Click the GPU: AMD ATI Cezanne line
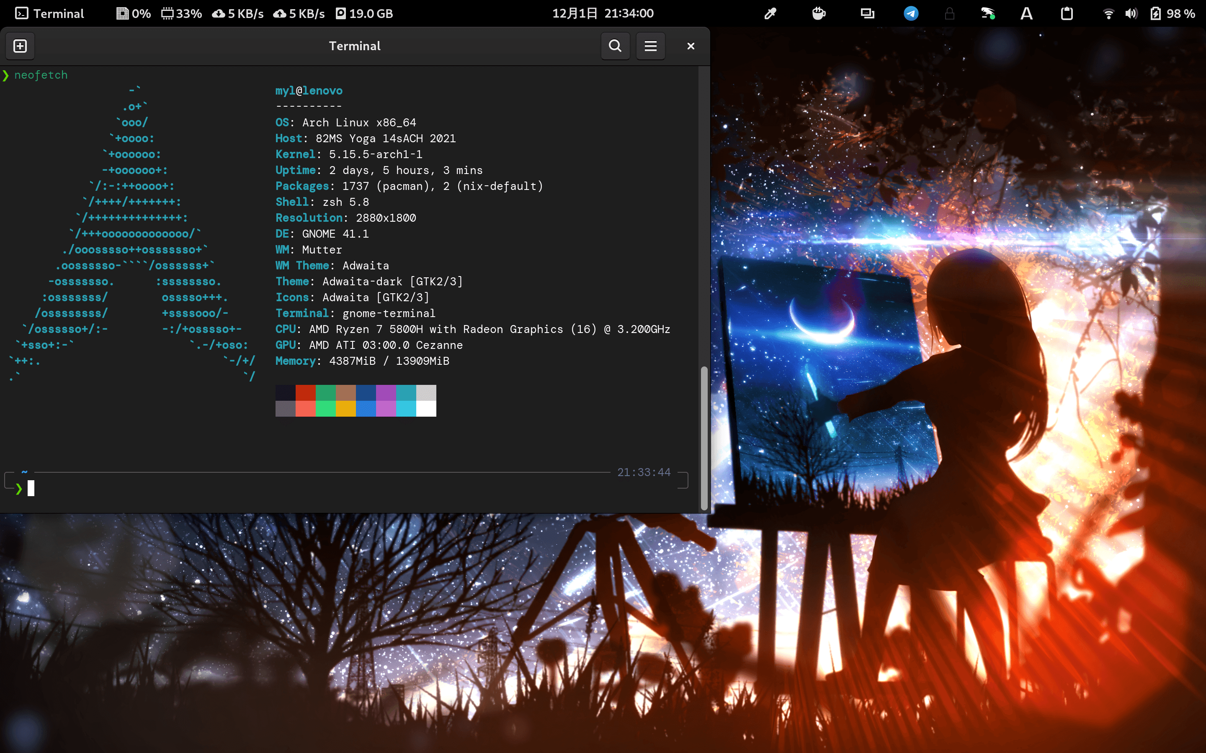 (369, 346)
